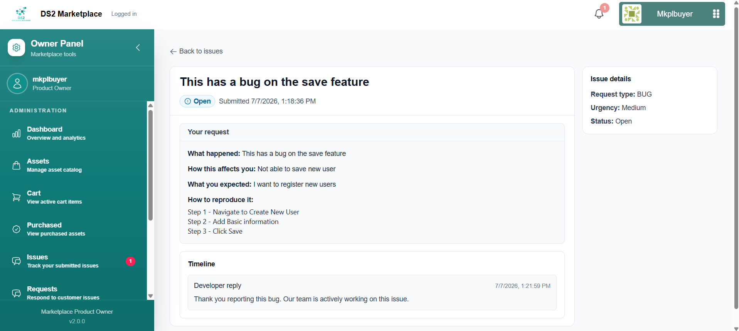Image resolution: width=739 pixels, height=331 pixels.
Task: Click the v2.0.0 version label
Action: (77, 321)
